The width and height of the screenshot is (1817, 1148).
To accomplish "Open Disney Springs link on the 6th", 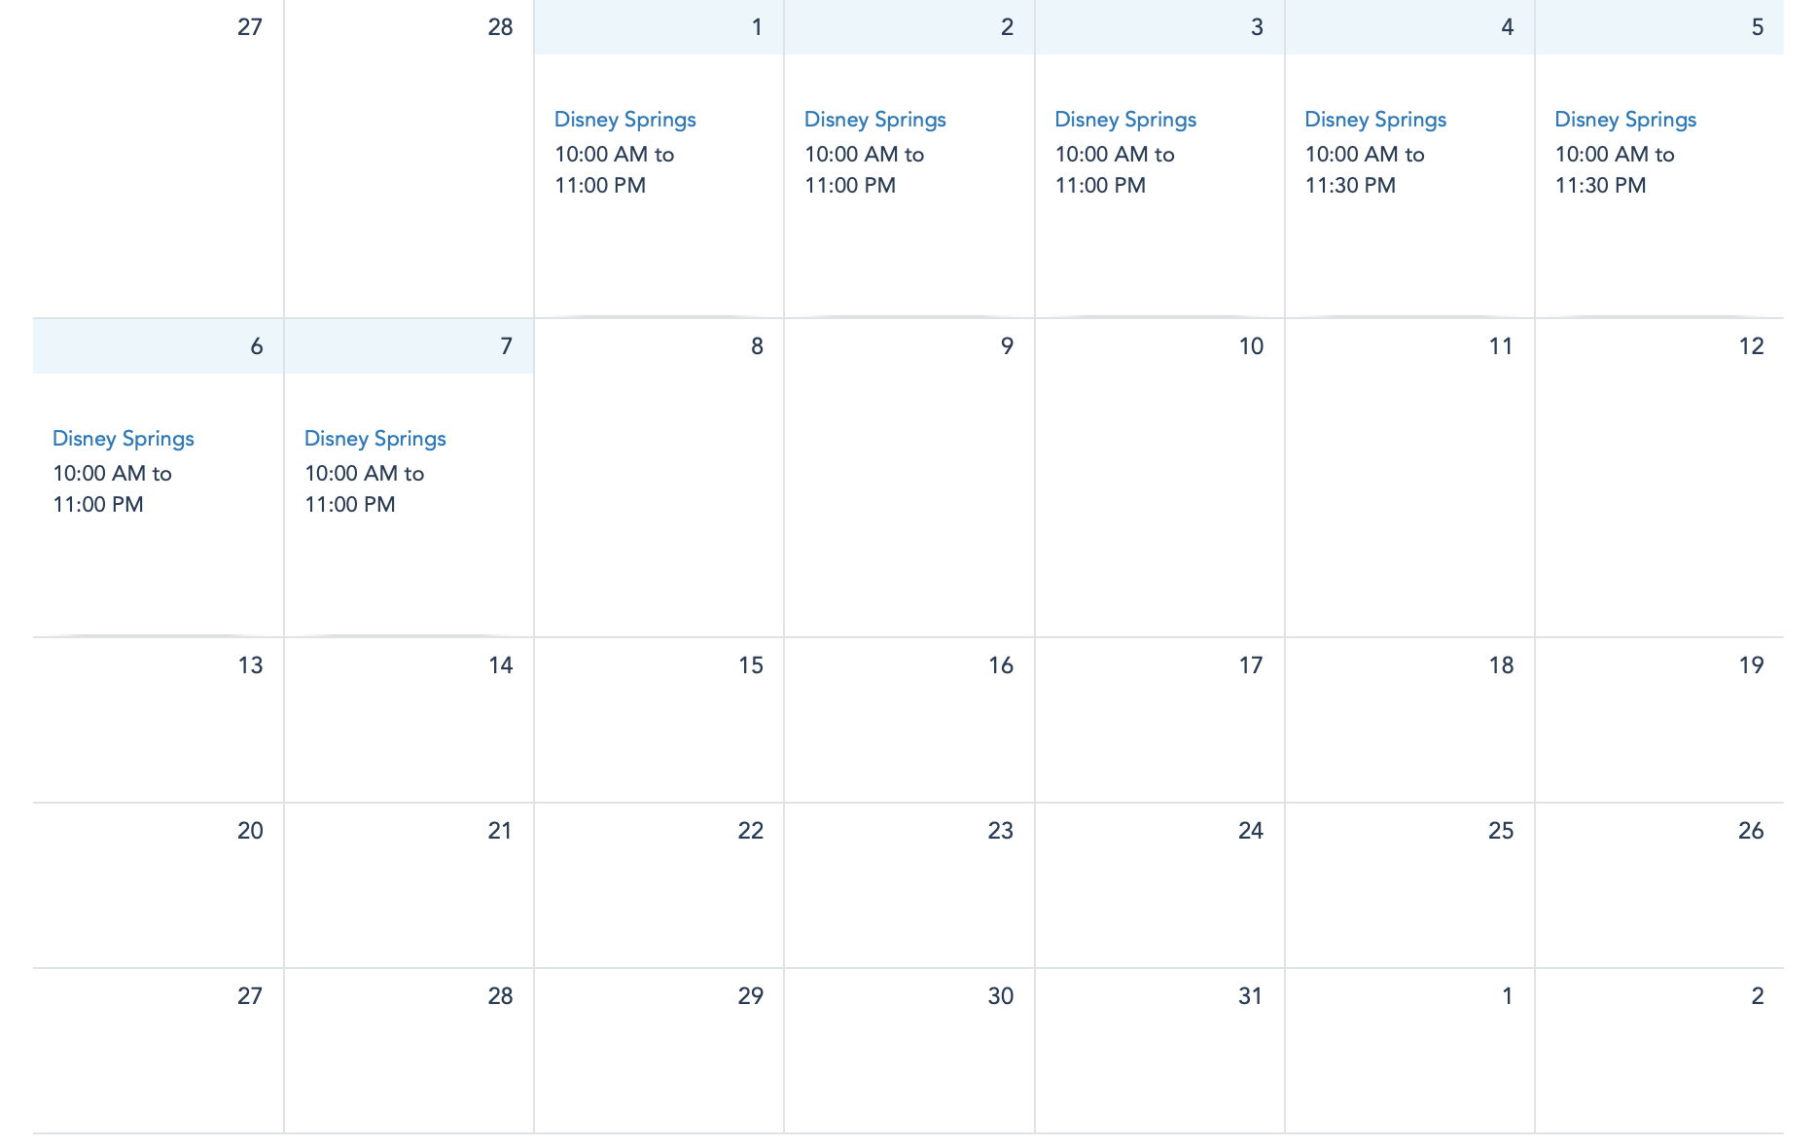I will (124, 439).
